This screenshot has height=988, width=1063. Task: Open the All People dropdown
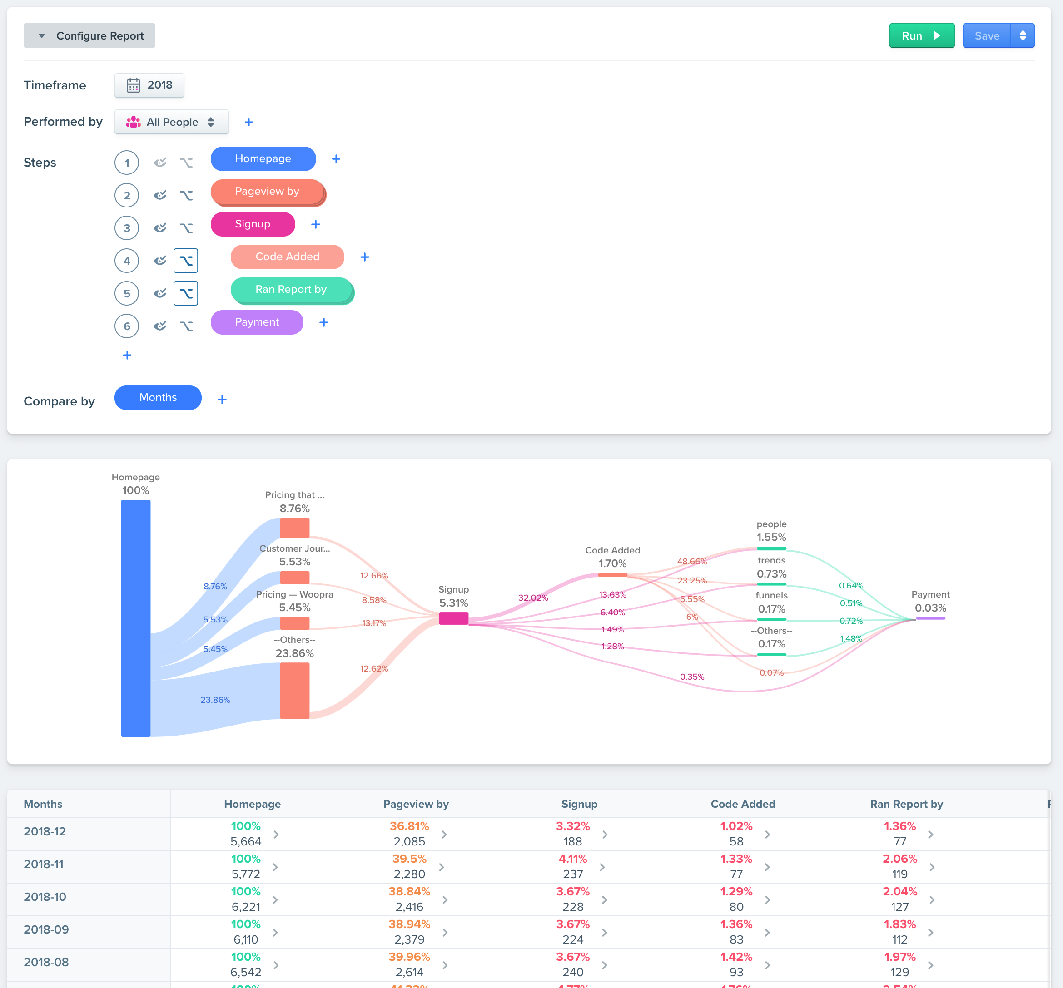171,122
